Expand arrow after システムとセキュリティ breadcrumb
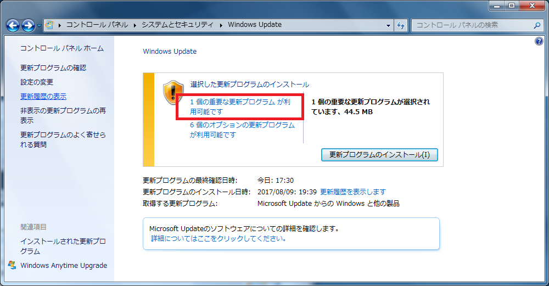This screenshot has height=286, width=549. coord(222,25)
